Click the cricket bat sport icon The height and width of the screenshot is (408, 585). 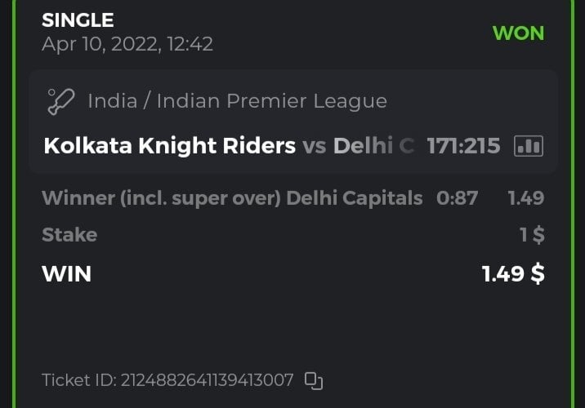[61, 102]
